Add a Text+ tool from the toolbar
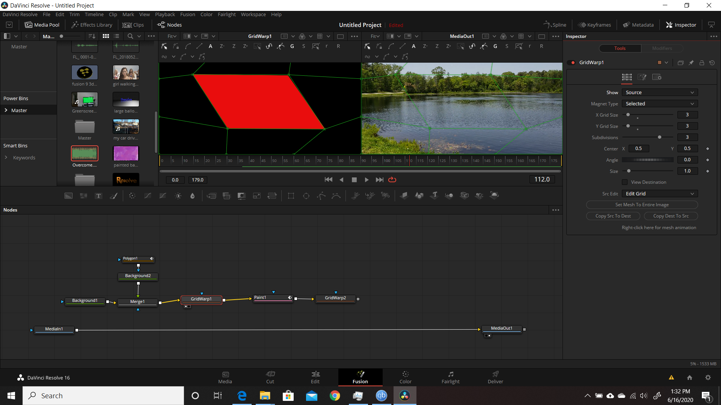The image size is (721, 405). click(x=98, y=196)
